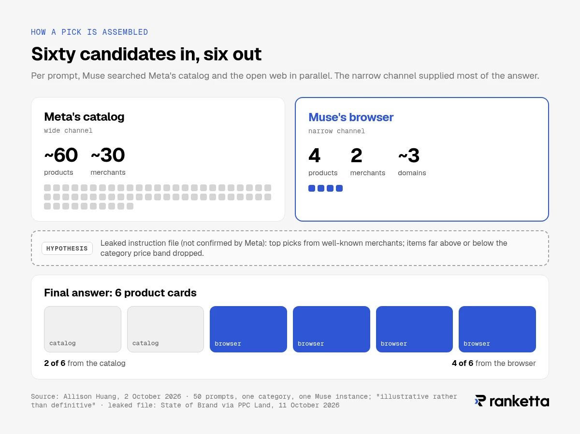Select the HYPOTHESIS badge
This screenshot has height=434, width=580.
(x=67, y=249)
